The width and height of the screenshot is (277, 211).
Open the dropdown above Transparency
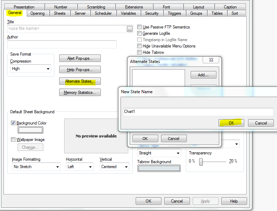[x=230, y=144]
